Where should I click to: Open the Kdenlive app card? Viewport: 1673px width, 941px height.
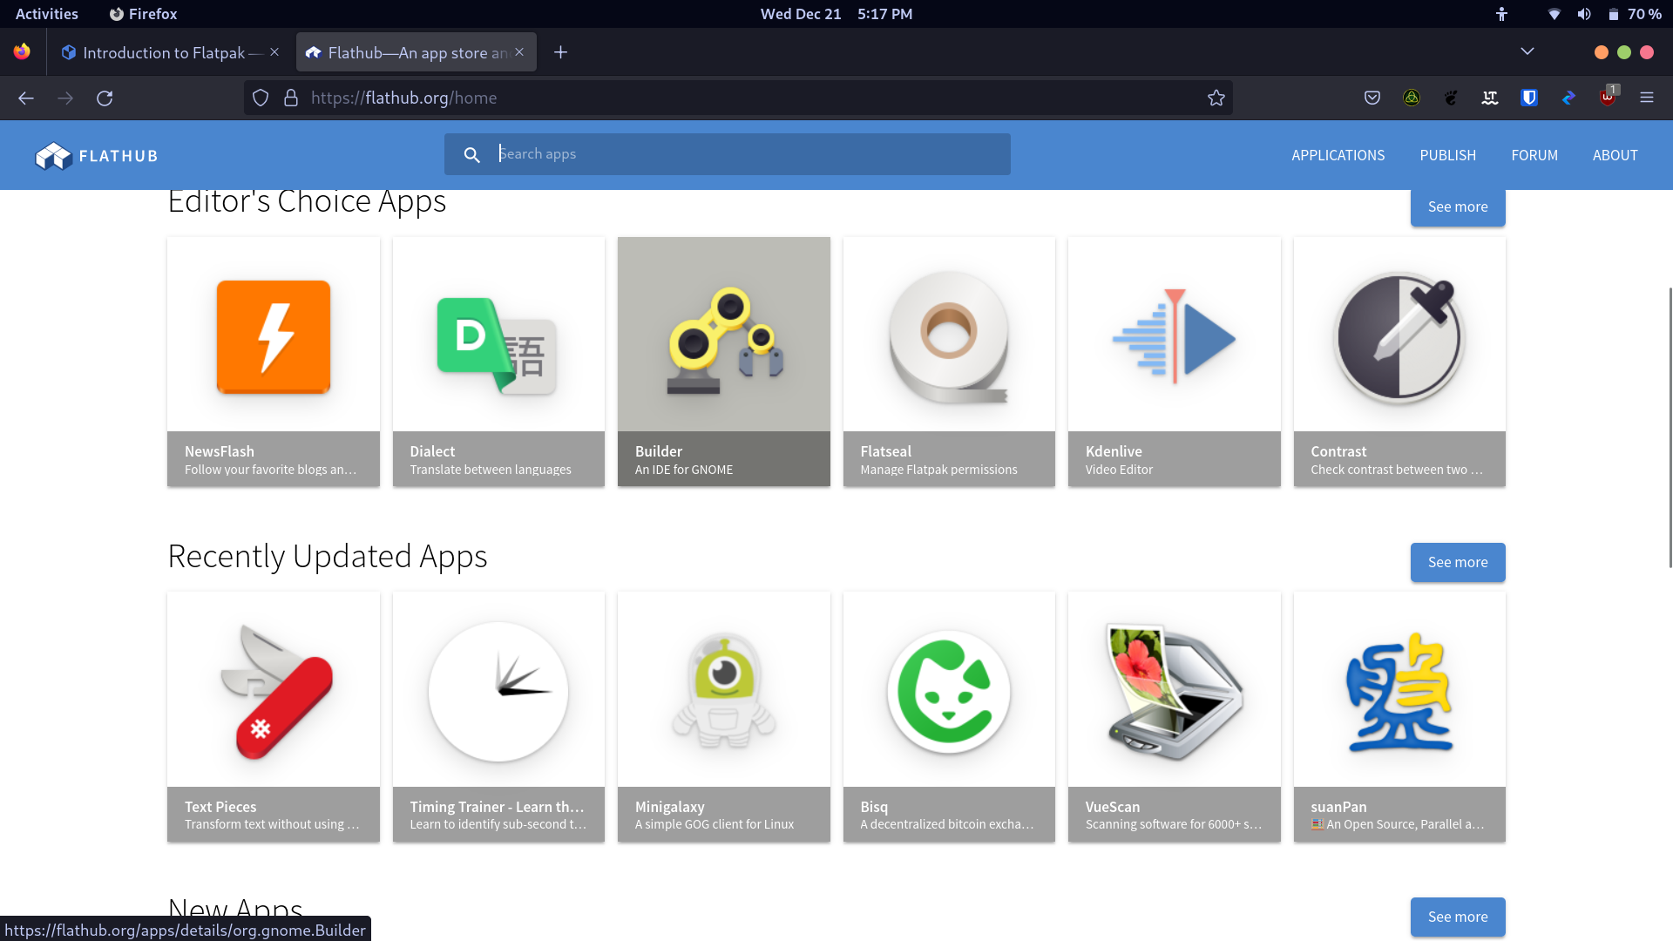coord(1174,362)
